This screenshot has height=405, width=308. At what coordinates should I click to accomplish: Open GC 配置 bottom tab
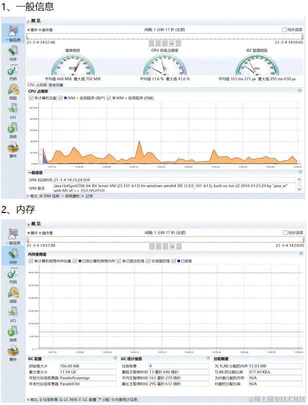tap(87, 400)
